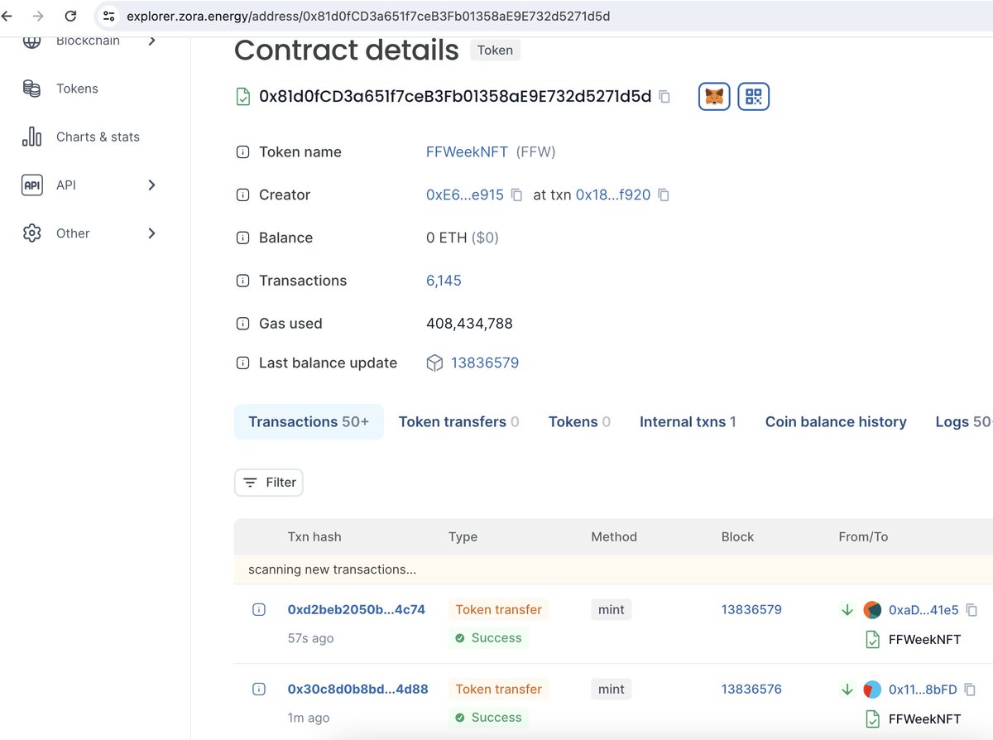Open creator address 0xE6...e915

465,195
